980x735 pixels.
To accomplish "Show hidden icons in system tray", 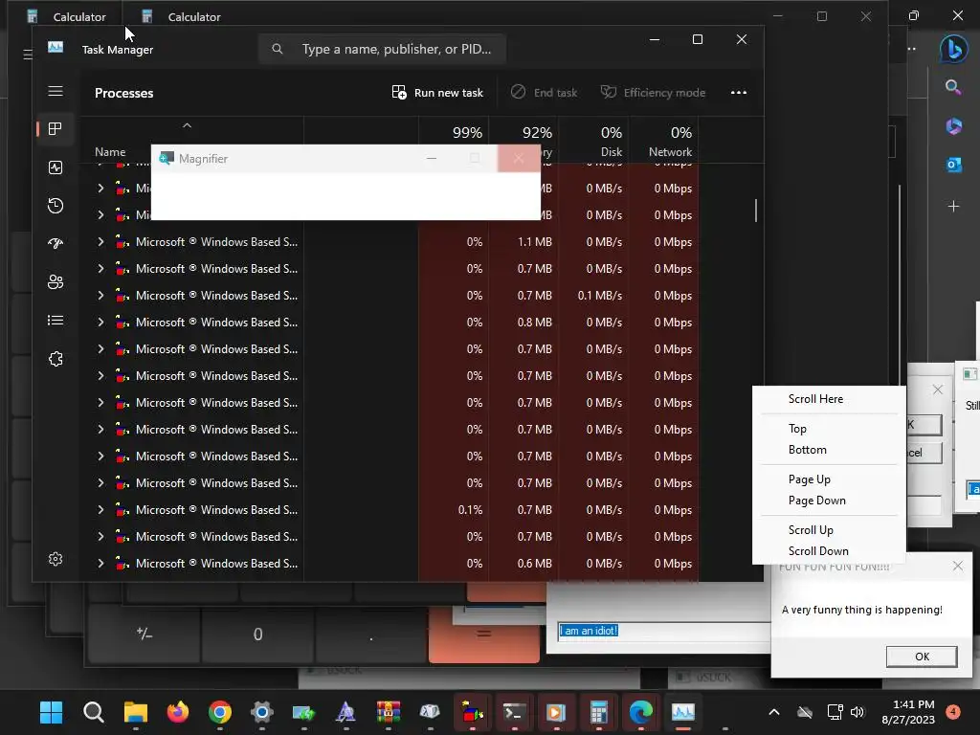I will click(773, 712).
